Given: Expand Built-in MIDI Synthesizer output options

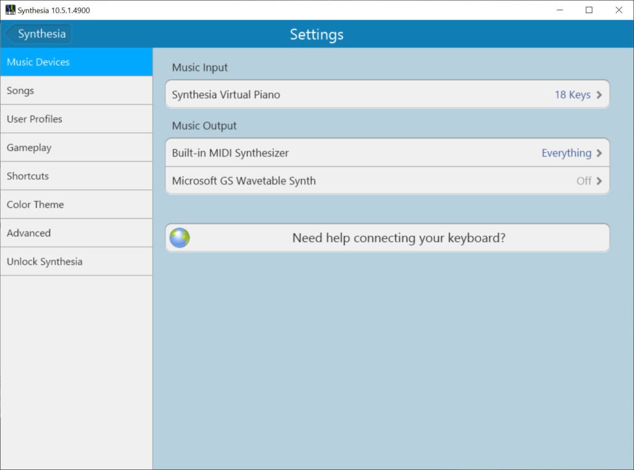Looking at the screenshot, I should pyautogui.click(x=388, y=153).
